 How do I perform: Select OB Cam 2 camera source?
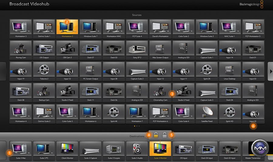(x=67, y=50)
